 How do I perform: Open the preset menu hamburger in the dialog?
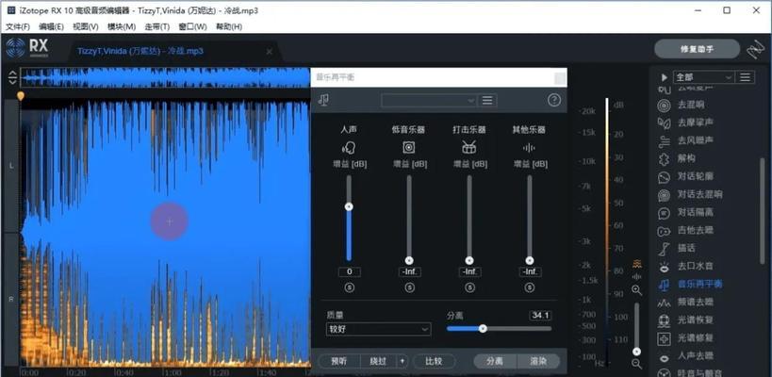point(487,101)
